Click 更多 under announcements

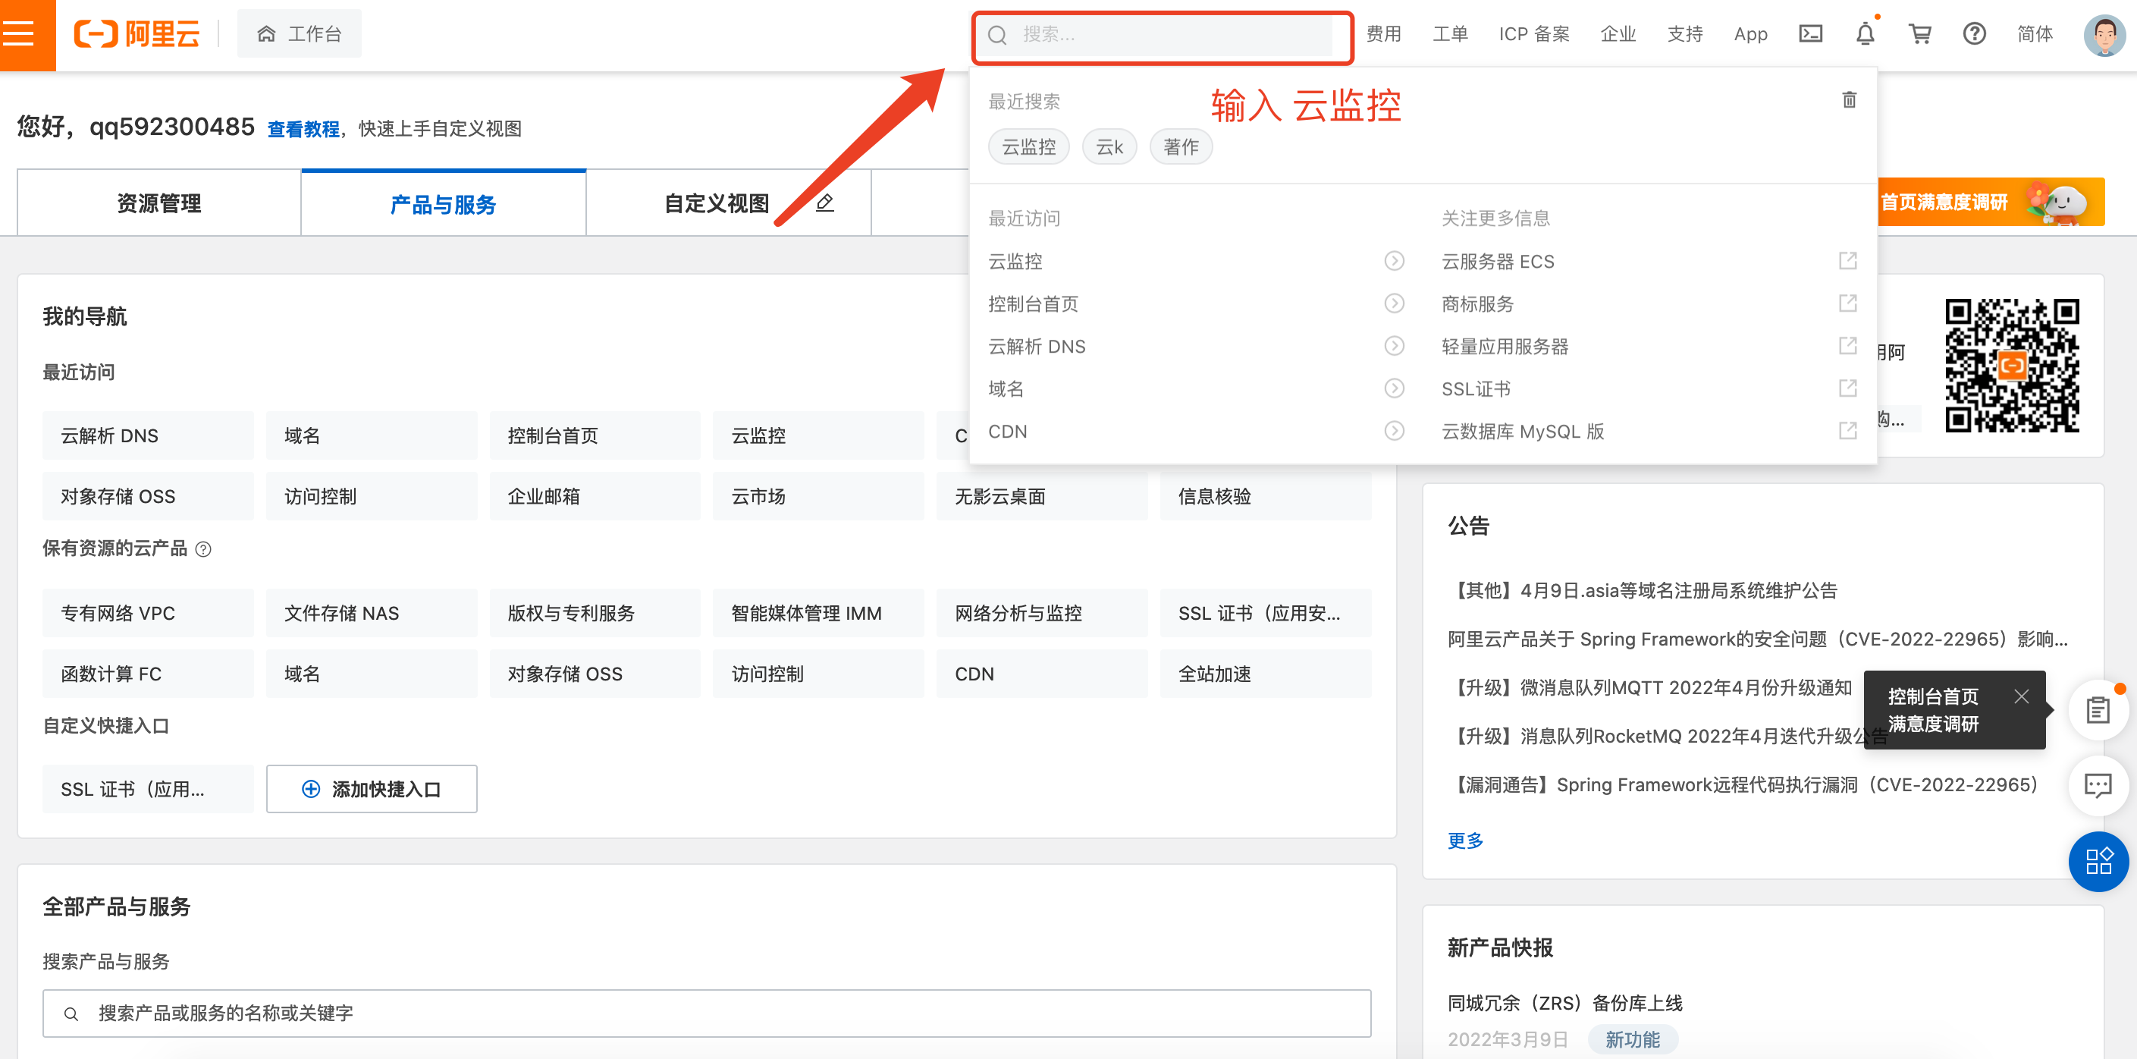(x=1465, y=841)
